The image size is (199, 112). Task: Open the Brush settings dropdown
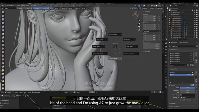(x=57, y=8)
